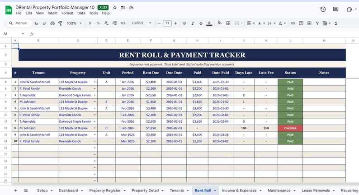This screenshot has width=359, height=195.
Task: Click Move to folder icon
Action: (x=123, y=8)
